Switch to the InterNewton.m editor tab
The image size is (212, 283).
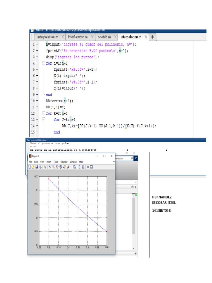(x=78, y=37)
